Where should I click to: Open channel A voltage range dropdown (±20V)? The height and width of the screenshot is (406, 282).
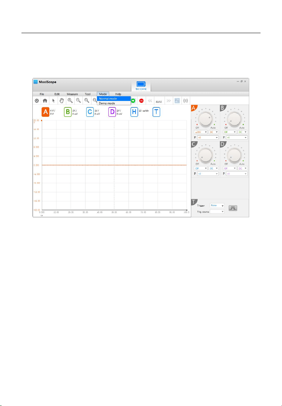pos(201,132)
